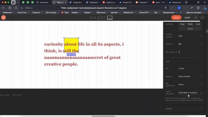The image size is (208, 117).
Task: Open the three-dots more menu in editor
Action: click(202, 18)
